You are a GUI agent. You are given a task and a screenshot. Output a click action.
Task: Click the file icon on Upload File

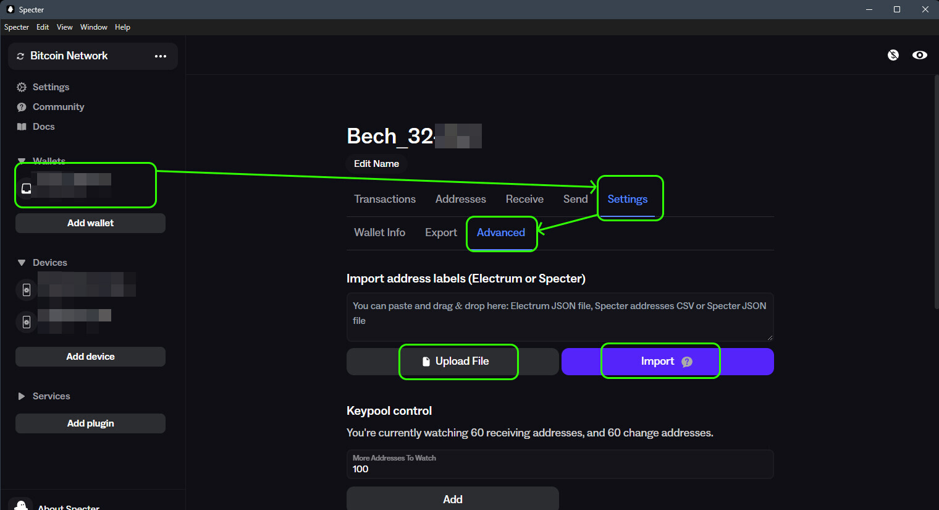point(426,362)
